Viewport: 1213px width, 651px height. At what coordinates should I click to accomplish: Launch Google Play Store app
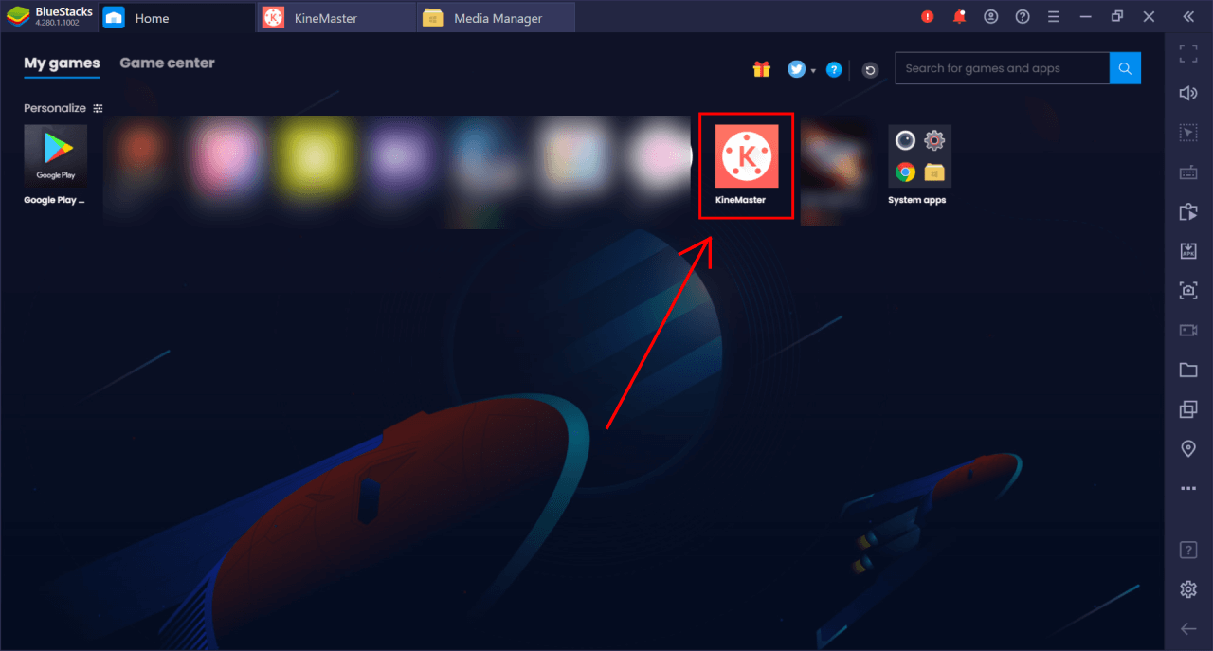[x=55, y=155]
